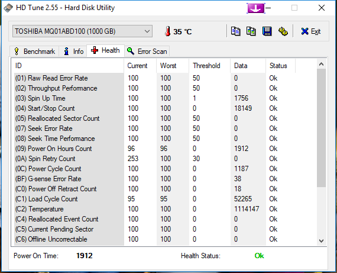Open the TOSHIBA MQ01ABD100 drive dropdown
This screenshot has width=337, height=273.
(x=82, y=31)
